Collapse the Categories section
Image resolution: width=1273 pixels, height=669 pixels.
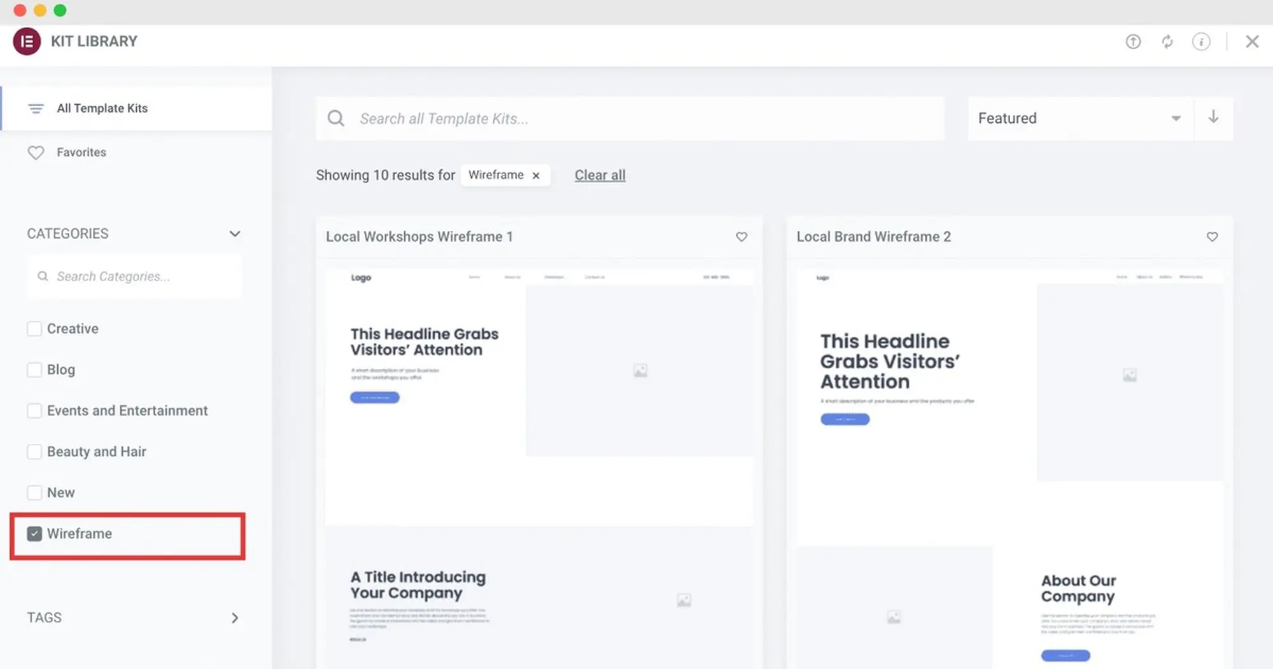(234, 234)
